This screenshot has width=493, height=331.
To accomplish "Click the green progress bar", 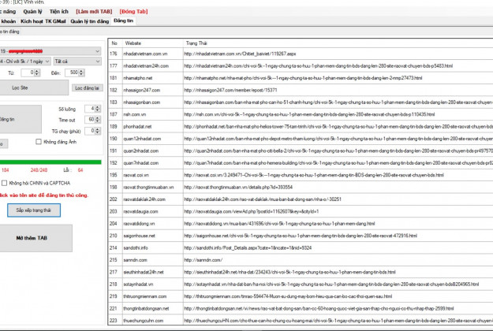I will coord(50,162).
